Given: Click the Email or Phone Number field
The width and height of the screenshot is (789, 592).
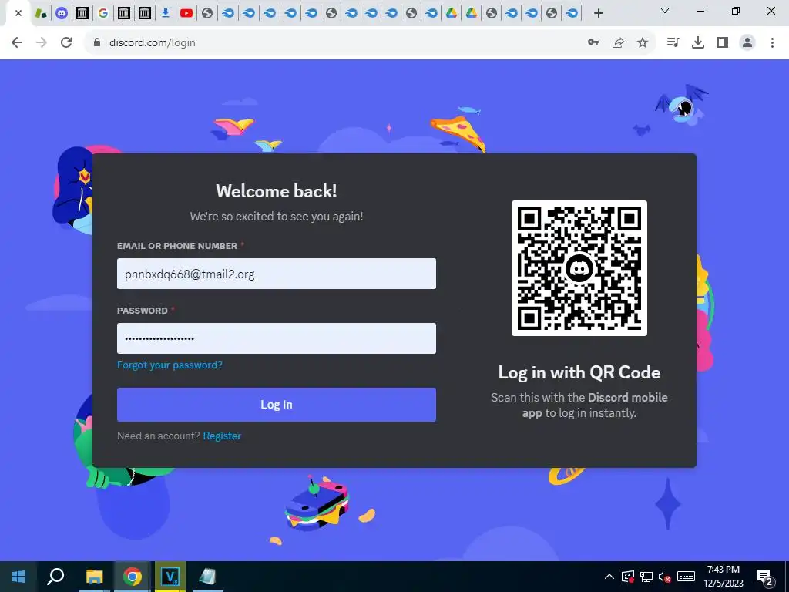Looking at the screenshot, I should [277, 274].
